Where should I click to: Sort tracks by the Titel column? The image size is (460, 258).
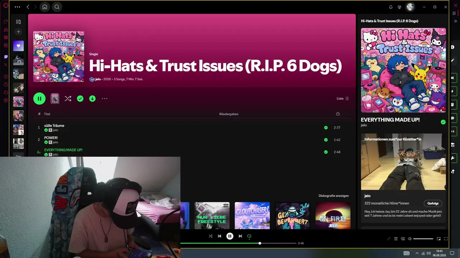pyautogui.click(x=47, y=114)
